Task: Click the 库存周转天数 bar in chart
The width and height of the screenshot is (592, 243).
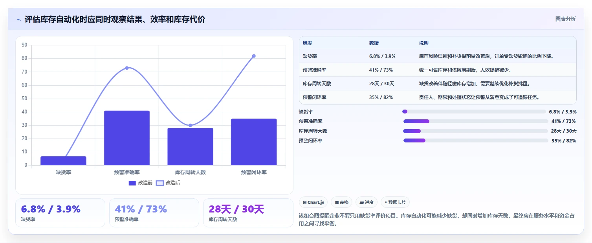Action: (x=190, y=146)
